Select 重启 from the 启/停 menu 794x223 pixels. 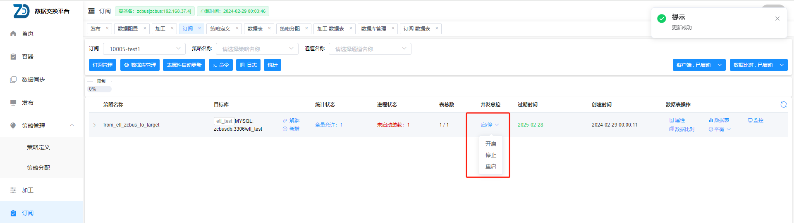click(x=490, y=166)
